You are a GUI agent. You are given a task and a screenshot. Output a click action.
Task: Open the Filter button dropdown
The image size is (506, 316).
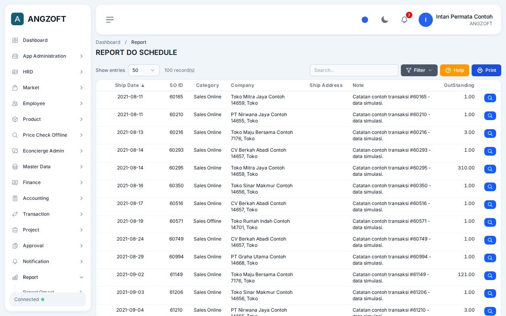click(419, 70)
